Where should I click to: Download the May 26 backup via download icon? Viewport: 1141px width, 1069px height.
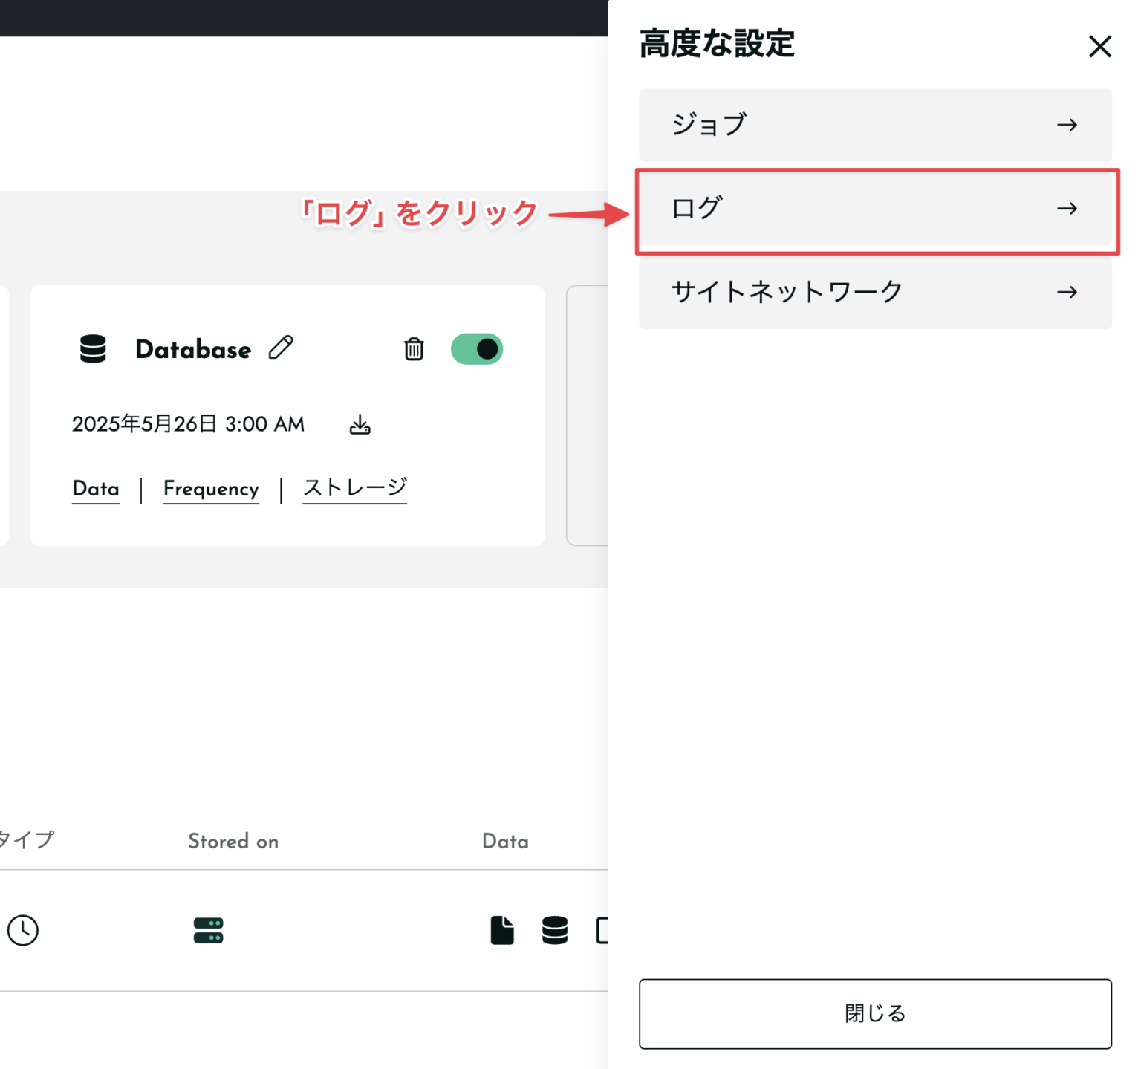[x=360, y=424]
